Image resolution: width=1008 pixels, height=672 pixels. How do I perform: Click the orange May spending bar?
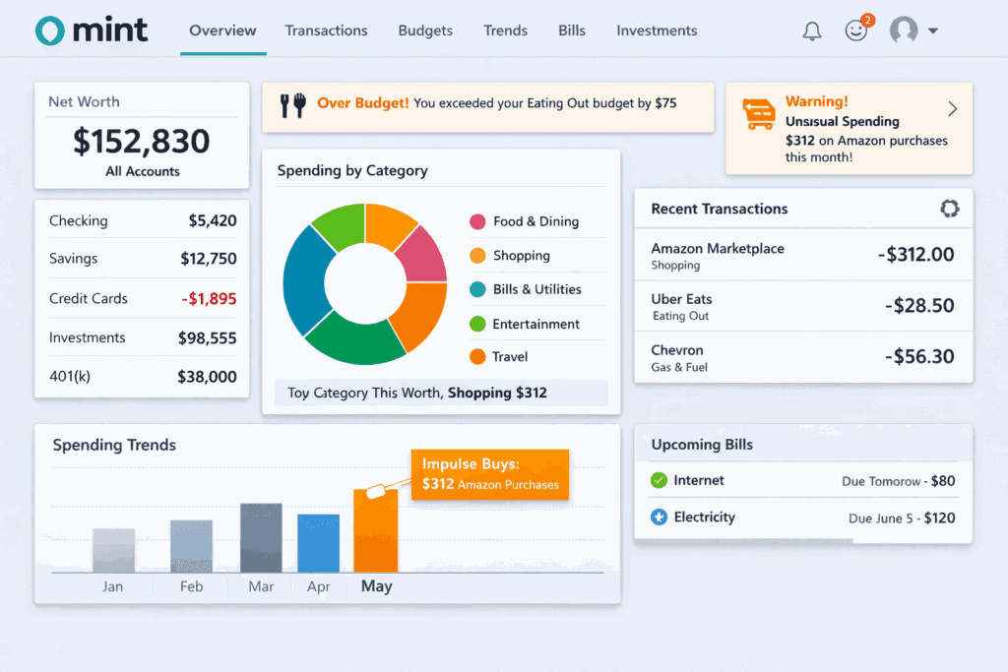375,530
